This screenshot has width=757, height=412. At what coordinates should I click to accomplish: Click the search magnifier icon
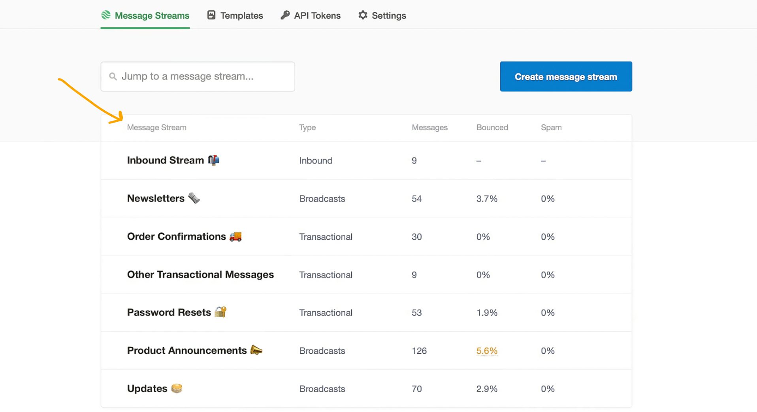(113, 76)
